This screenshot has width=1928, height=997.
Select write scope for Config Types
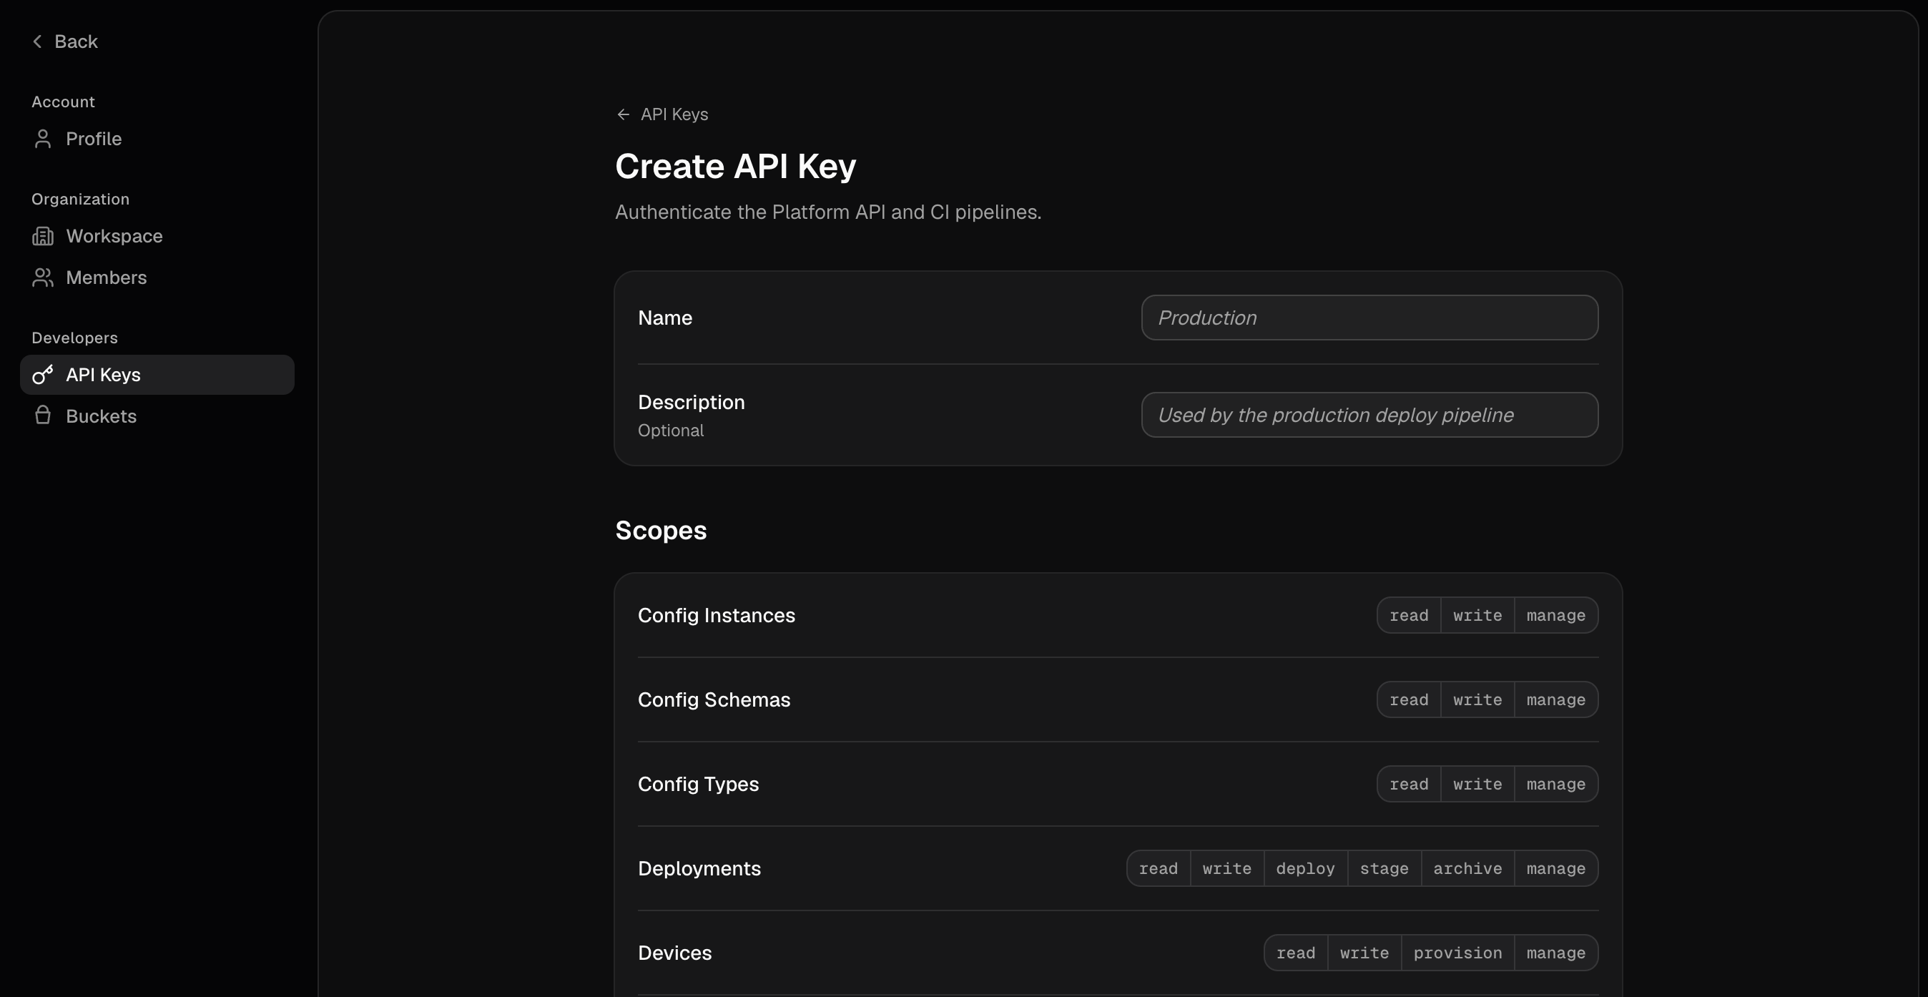coord(1477,785)
